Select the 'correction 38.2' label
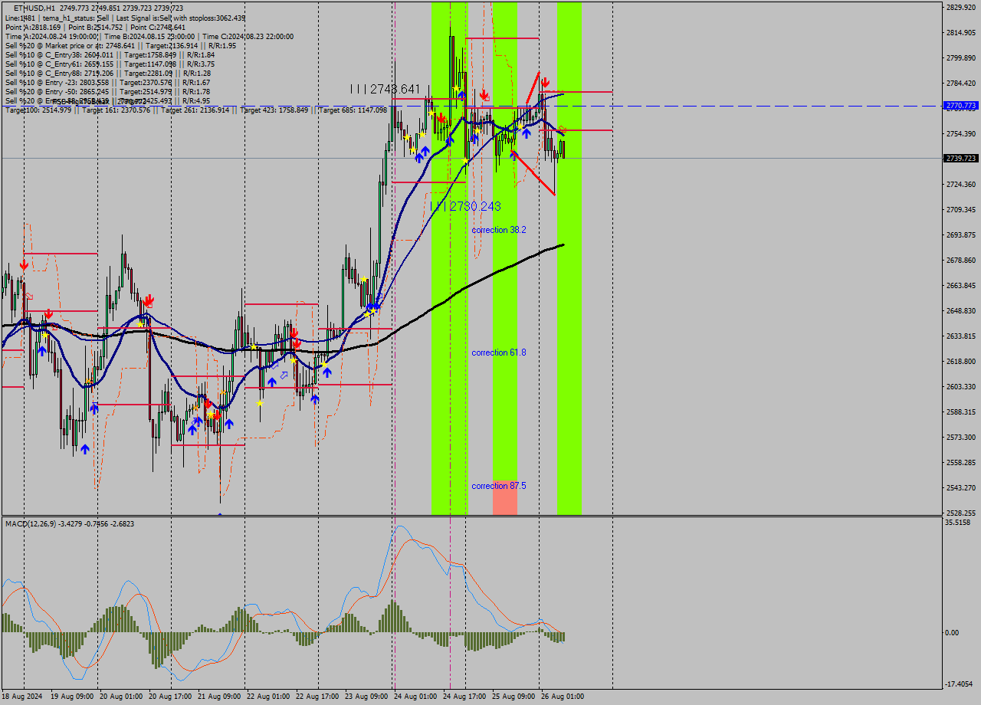981x705 pixels. click(x=499, y=230)
